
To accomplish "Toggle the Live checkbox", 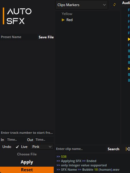I will pos(17,147).
